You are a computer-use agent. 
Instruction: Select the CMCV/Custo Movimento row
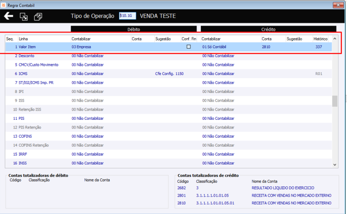pyautogui.click(x=168, y=65)
